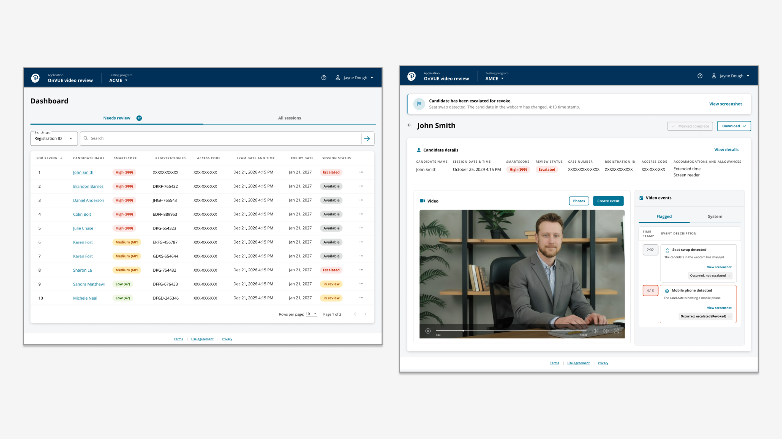Viewport: 782px width, 439px height.
Task: Click the fast-forward icon on the video
Action: tap(606, 331)
